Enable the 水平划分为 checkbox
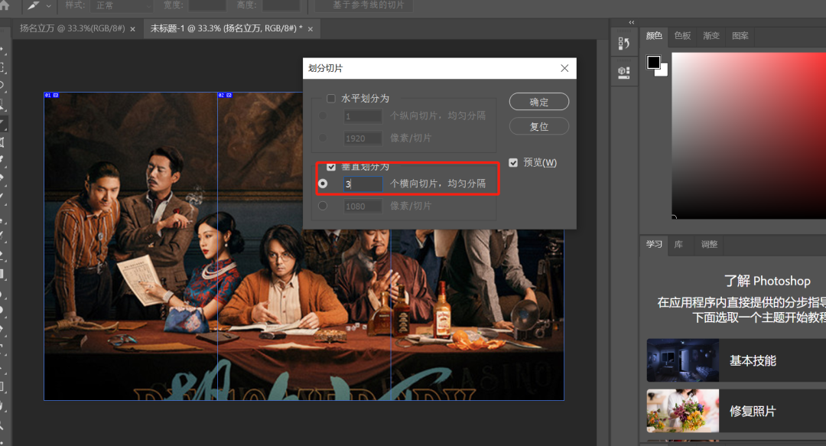 (x=331, y=99)
